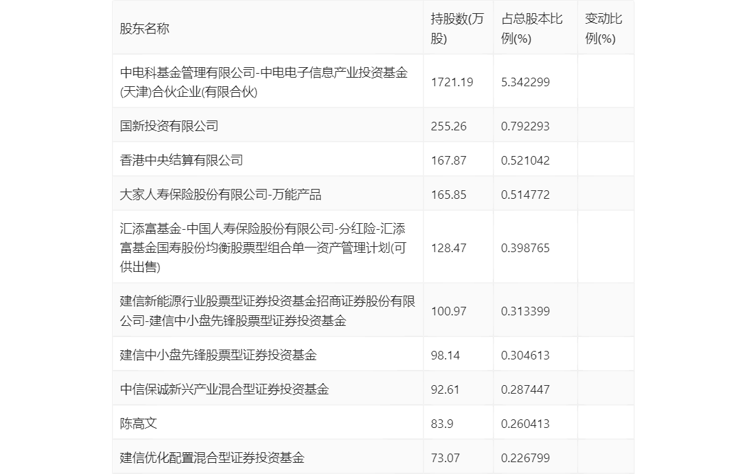The width and height of the screenshot is (747, 474).
Task: Select shareholder 中信保诚新兴产业混合型证券投资基金
Action: pyautogui.click(x=225, y=389)
